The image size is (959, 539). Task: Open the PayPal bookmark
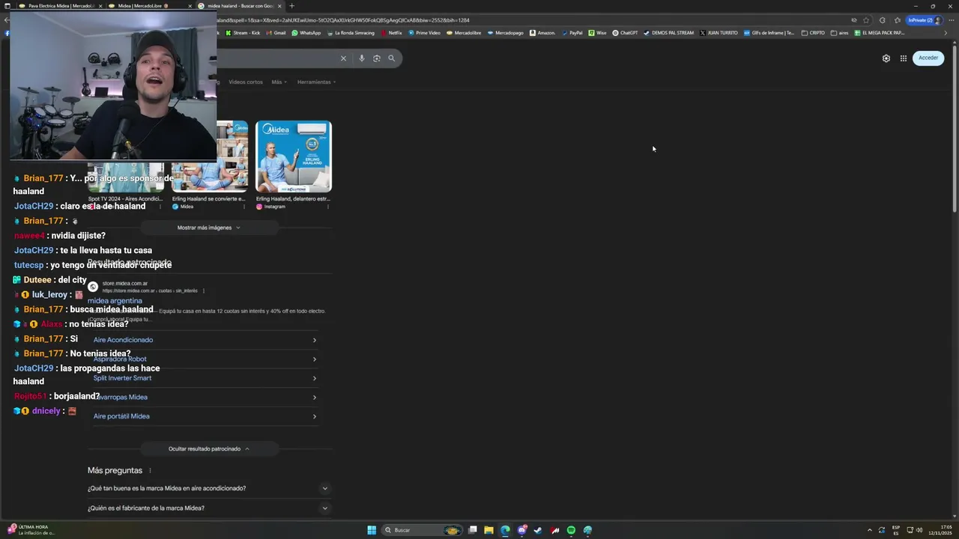pyautogui.click(x=572, y=33)
